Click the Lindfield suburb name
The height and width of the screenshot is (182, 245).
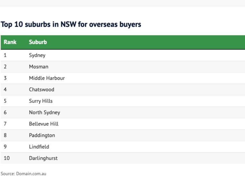(x=39, y=147)
